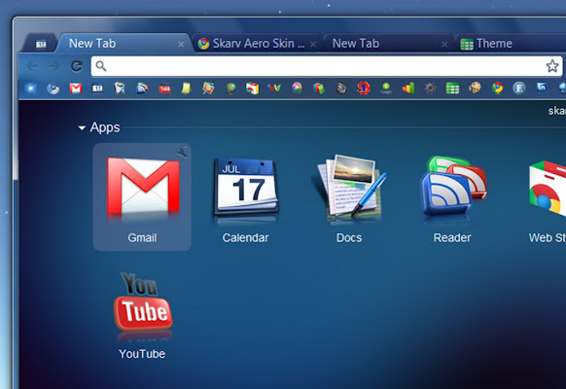The width and height of the screenshot is (566, 389).
Task: Open the Chromium blue logo bookmark
Action: pyautogui.click(x=53, y=88)
